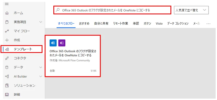Open the more tabs ellipsis
The image size is (217, 100).
208,24
